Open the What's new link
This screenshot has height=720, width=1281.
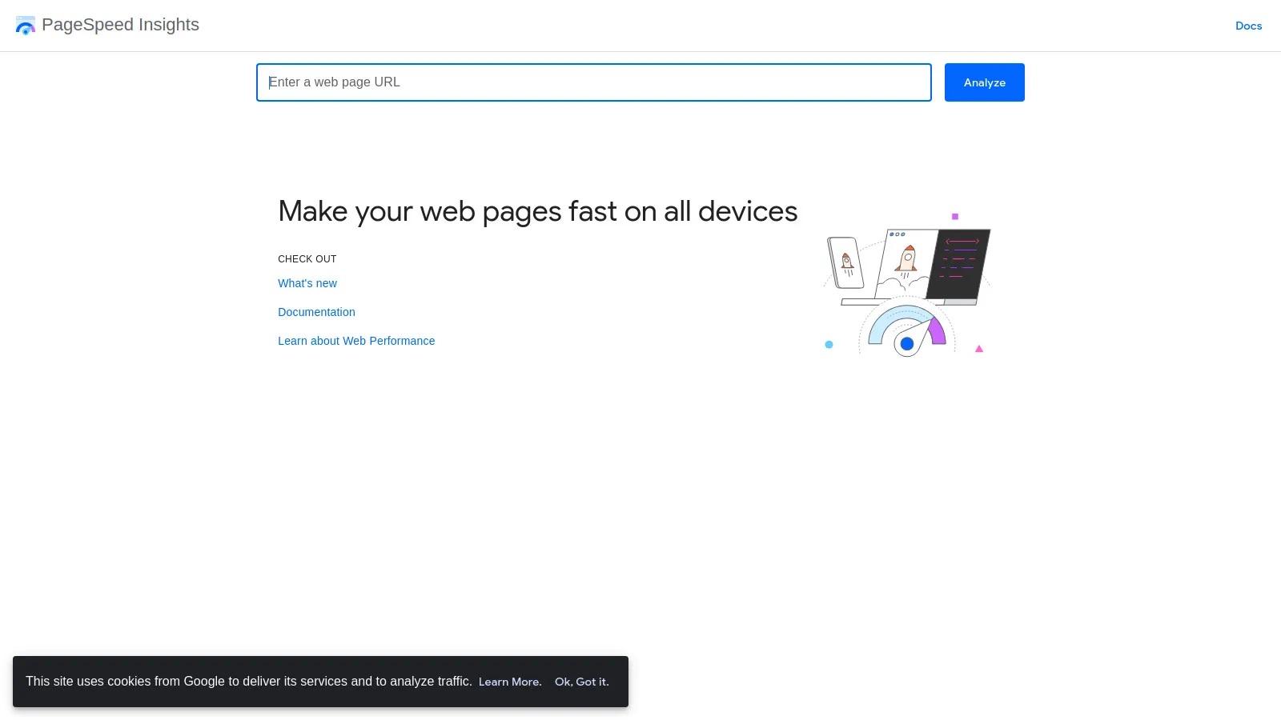click(x=307, y=283)
